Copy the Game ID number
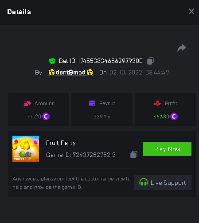 pyautogui.click(x=134, y=155)
